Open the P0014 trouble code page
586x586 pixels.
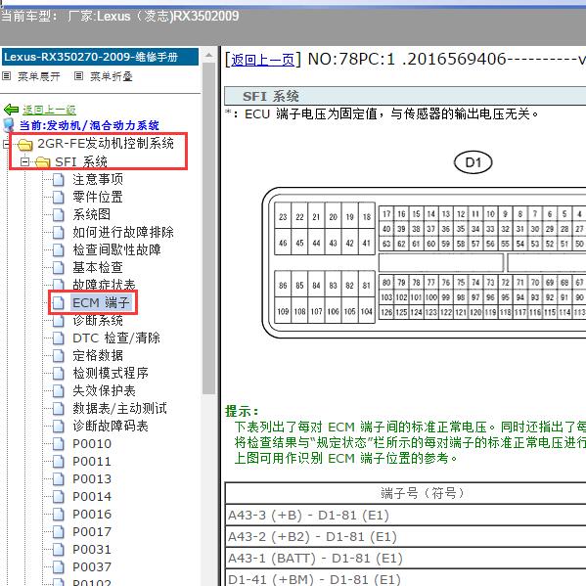point(92,496)
